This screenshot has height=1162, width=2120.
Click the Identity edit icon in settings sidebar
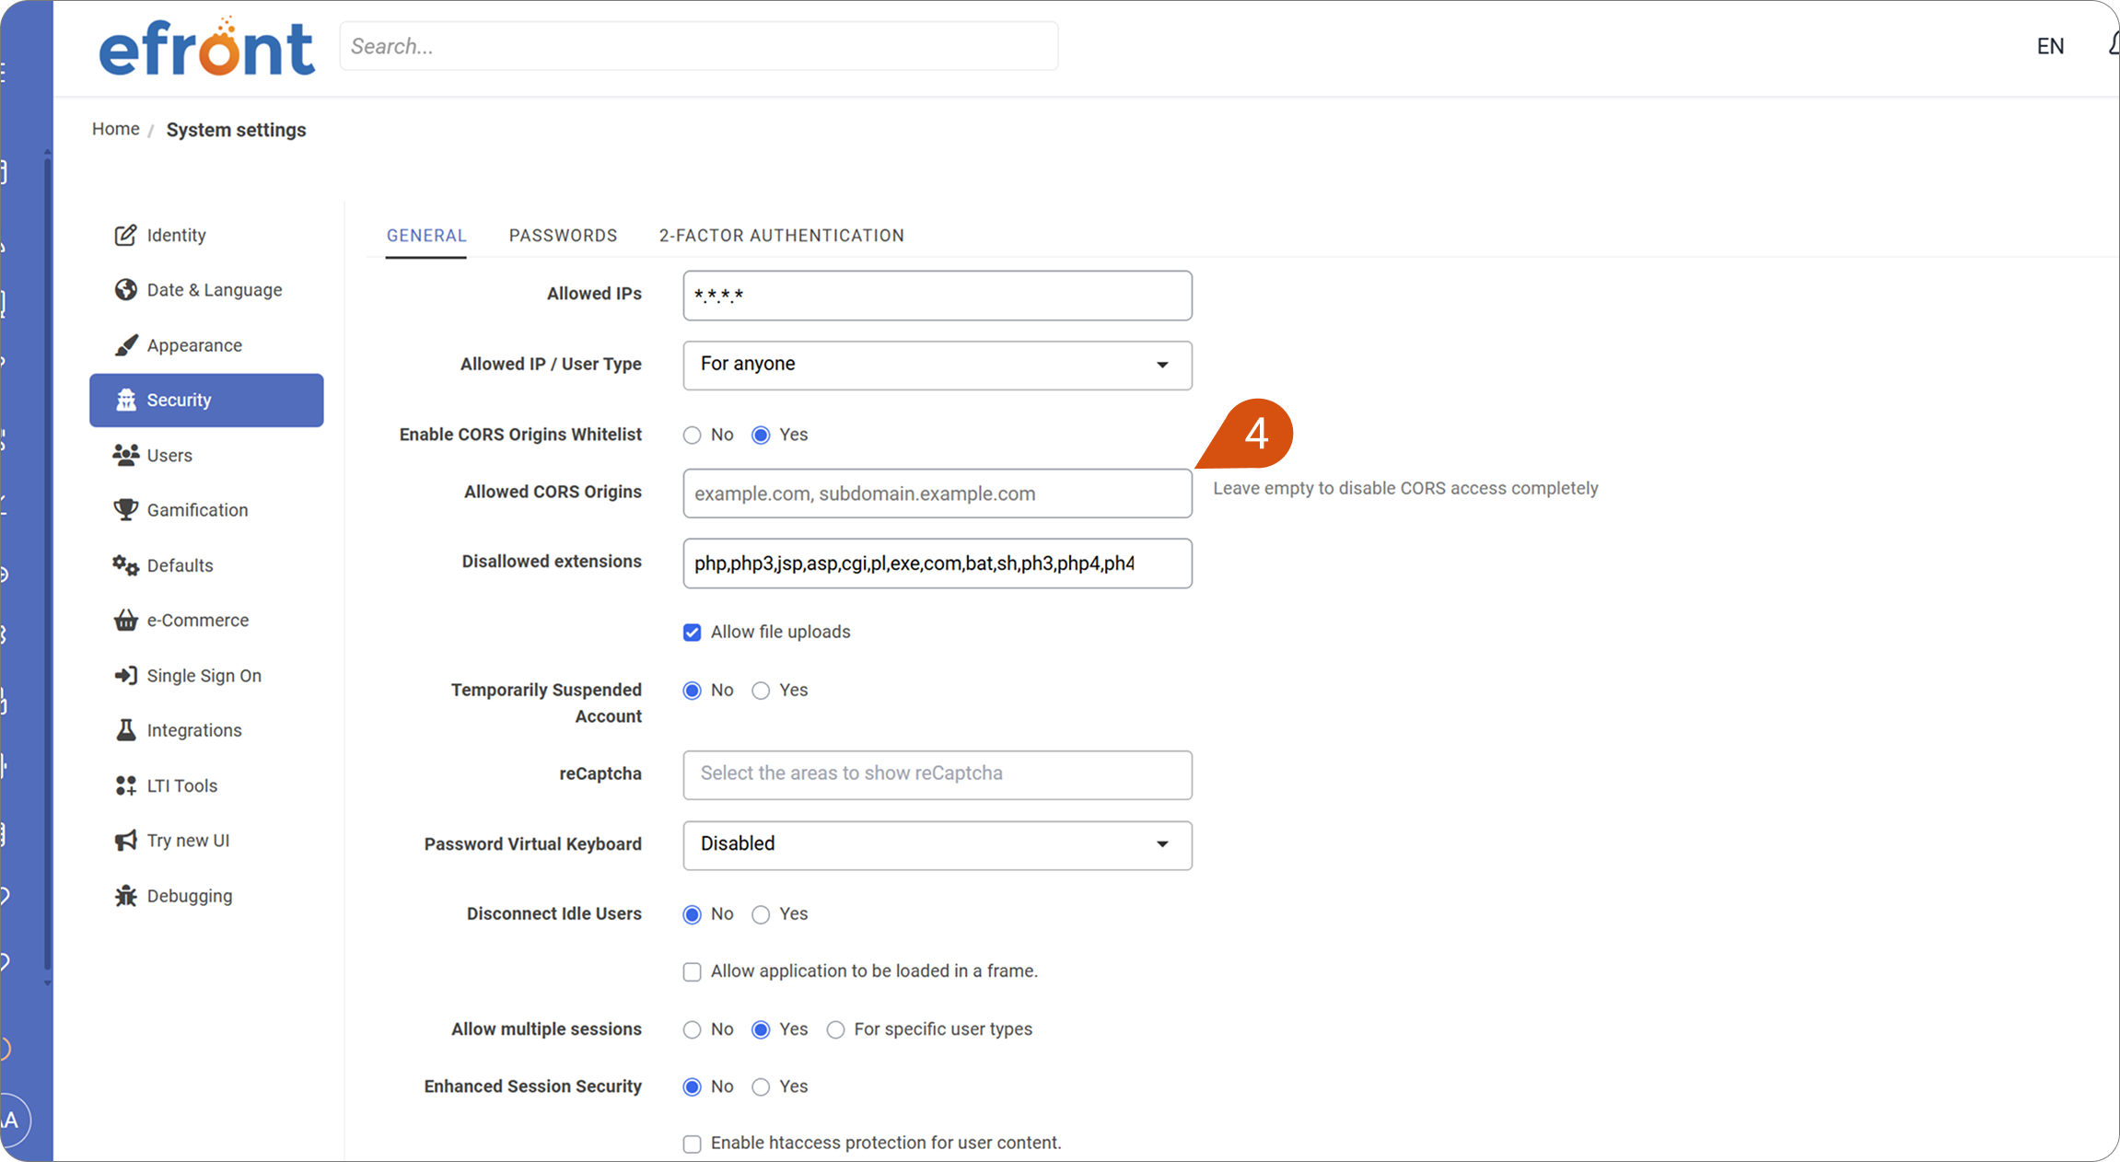[x=125, y=236]
